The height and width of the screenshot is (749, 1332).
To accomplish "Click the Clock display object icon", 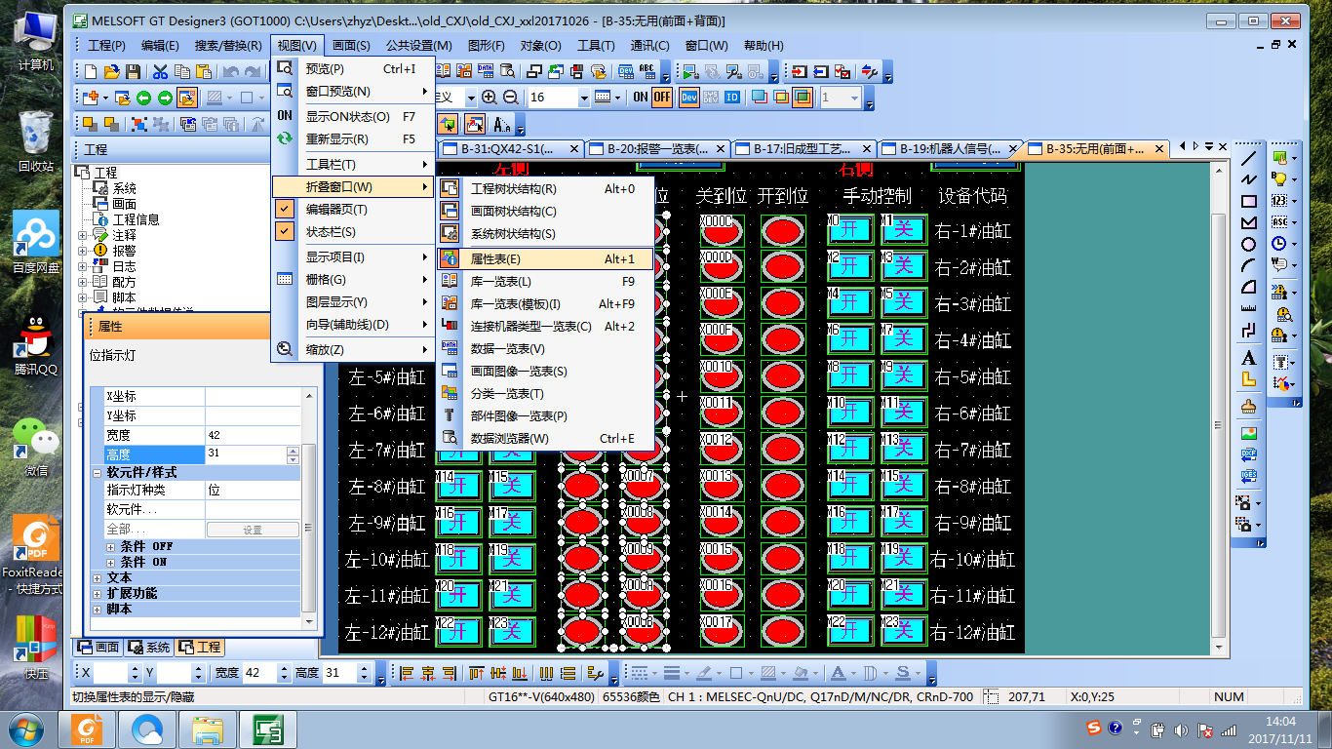I will pyautogui.click(x=1279, y=244).
